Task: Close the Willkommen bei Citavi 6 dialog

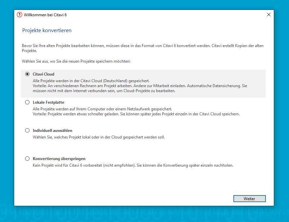Action: (269, 15)
